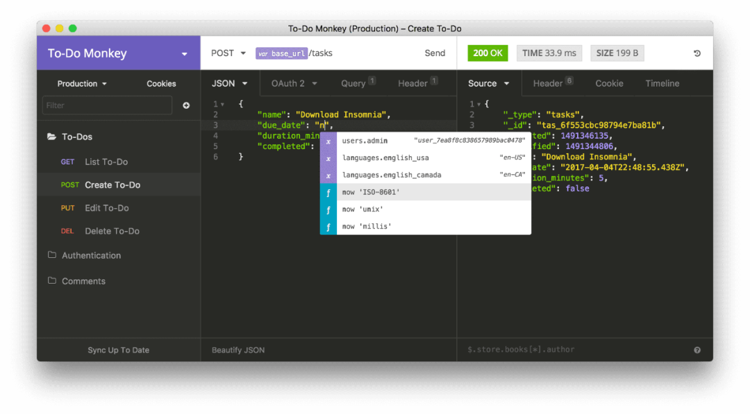Screen dimensions: 750x414
Task: Choose now 'millis' autocomplete suggestion
Action: (425, 226)
